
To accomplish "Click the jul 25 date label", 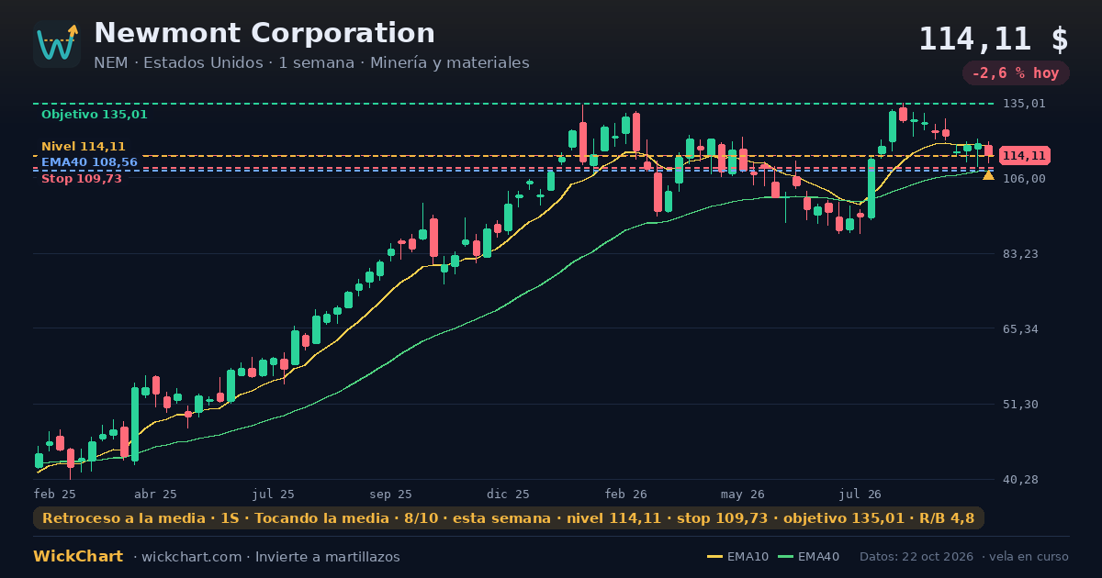I will (274, 494).
